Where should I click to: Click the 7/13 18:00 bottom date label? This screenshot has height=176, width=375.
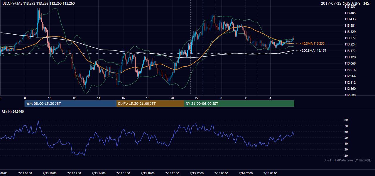(148, 173)
